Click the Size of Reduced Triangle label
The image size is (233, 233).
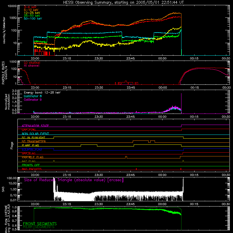click(74, 180)
